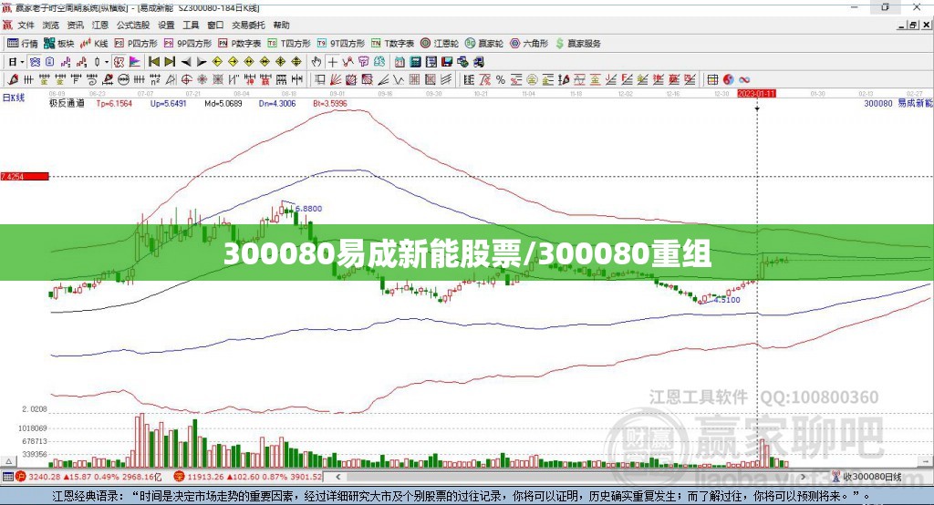Image resolution: width=934 pixels, height=505 pixels.
Task: Open P四方形 tool
Action: point(136,44)
